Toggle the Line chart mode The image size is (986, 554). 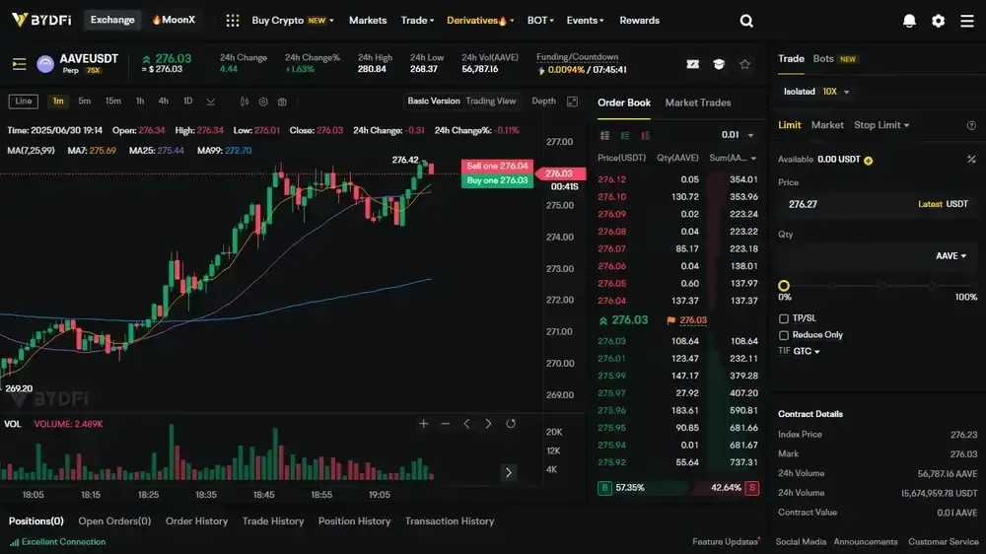[24, 102]
